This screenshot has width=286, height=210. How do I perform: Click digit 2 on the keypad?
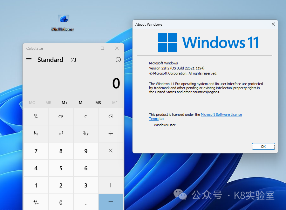(61, 185)
